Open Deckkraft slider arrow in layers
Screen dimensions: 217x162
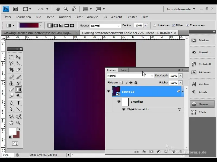coord(180,76)
